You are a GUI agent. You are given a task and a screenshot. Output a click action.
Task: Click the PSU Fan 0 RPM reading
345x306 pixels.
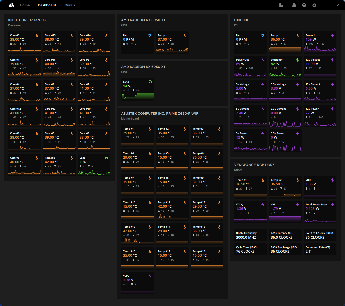pyautogui.click(x=241, y=39)
